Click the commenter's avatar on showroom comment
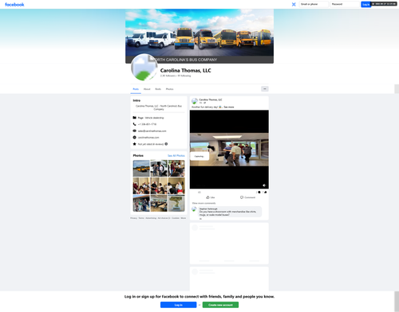 (x=194, y=209)
